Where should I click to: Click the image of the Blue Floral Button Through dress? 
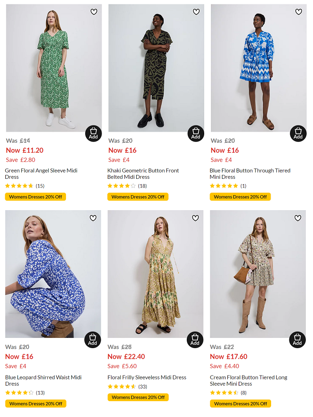click(x=258, y=67)
